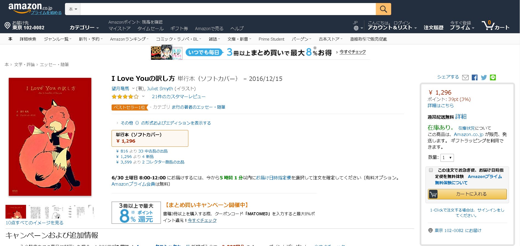Open 新刊・予約 menu
520x246 pixels.
[x=91, y=39]
